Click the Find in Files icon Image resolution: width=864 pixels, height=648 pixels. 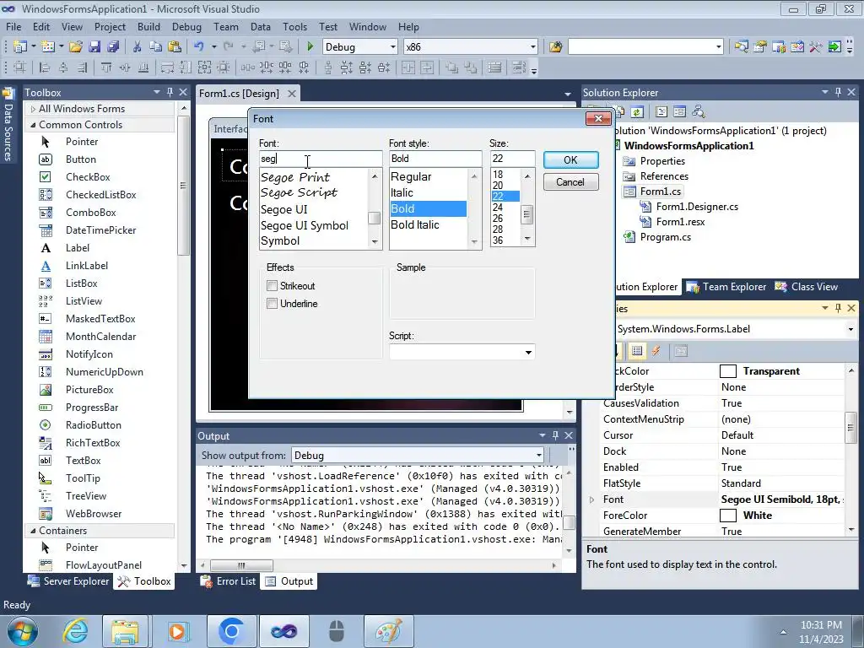(555, 47)
